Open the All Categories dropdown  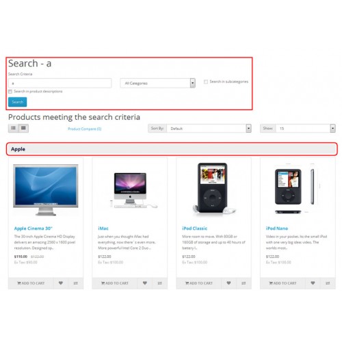point(157,83)
